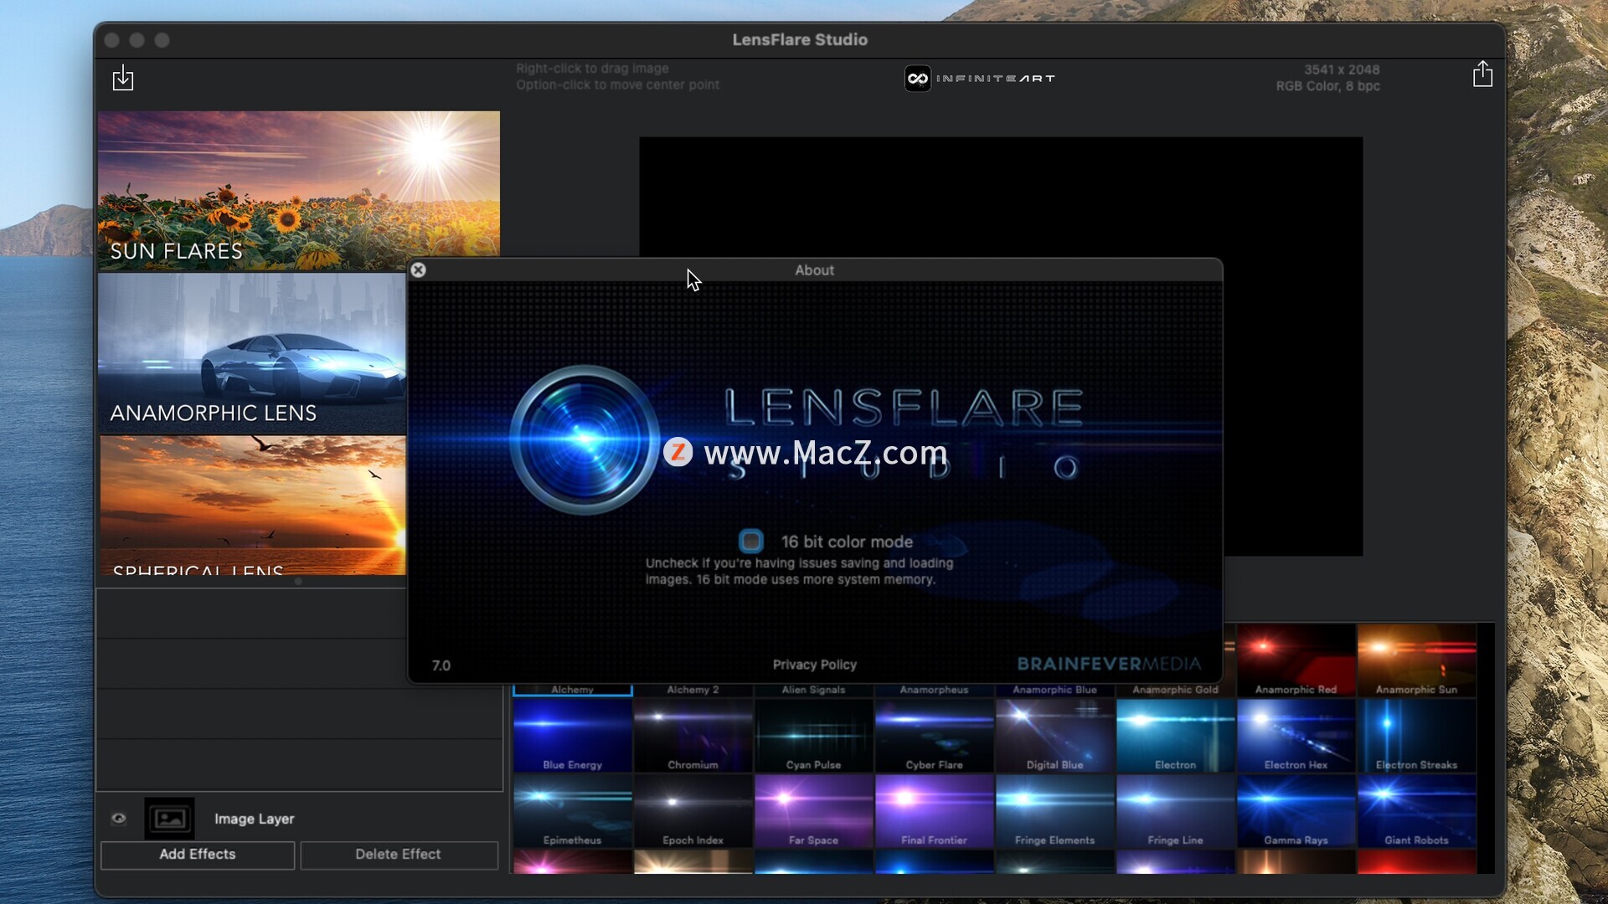Select the Digital Blue flare preset

coord(1055,736)
